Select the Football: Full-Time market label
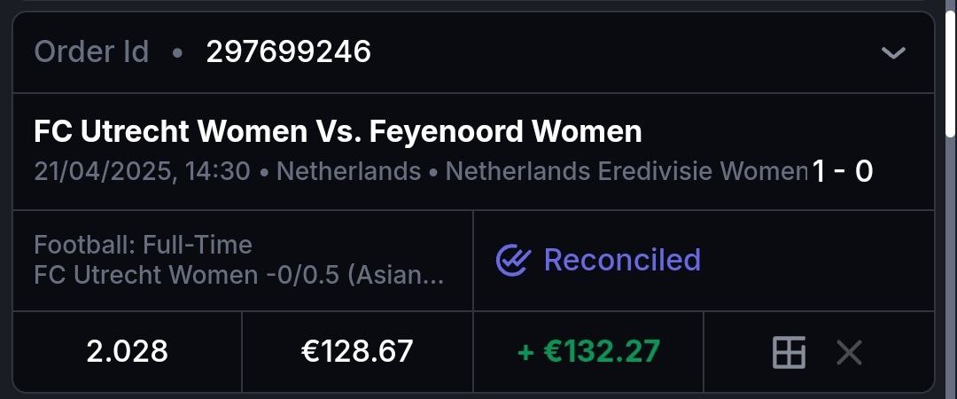Image resolution: width=957 pixels, height=399 pixels. click(x=144, y=245)
